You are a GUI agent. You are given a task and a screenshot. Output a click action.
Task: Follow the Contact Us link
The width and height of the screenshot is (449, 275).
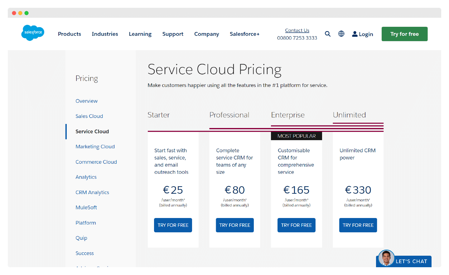coord(297,30)
